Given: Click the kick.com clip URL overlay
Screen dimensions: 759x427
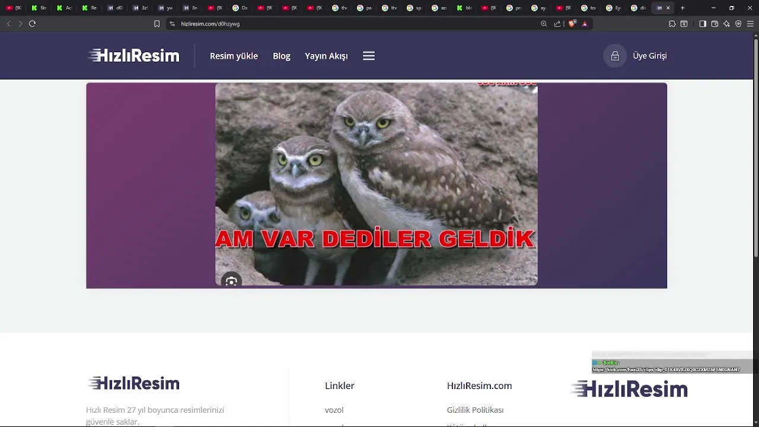Looking at the screenshot, I should (666, 369).
